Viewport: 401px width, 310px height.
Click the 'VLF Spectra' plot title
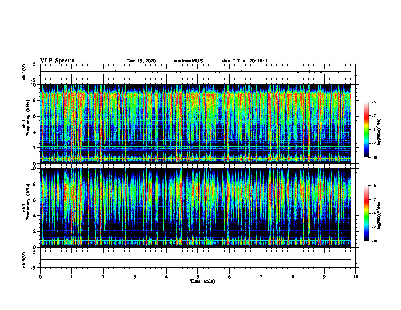(x=57, y=61)
